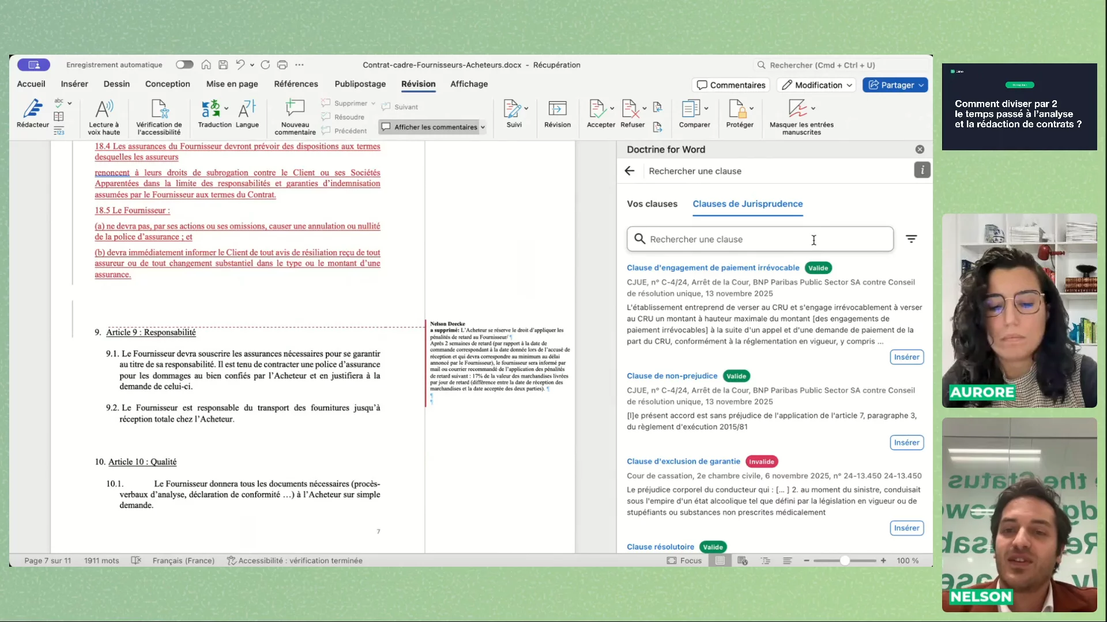
Task: Select the Vos clauses tab
Action: click(652, 204)
